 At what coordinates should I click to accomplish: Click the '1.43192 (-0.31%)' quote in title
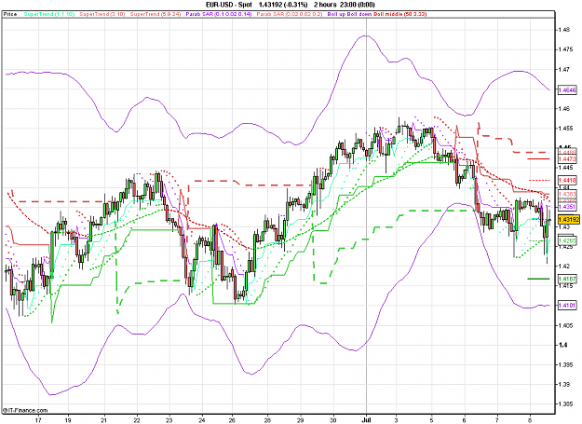coord(283,5)
